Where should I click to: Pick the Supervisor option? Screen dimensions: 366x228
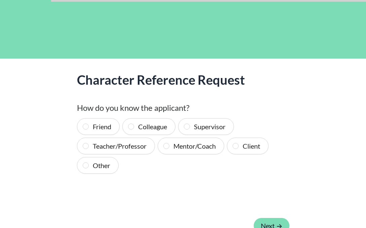coord(187,127)
